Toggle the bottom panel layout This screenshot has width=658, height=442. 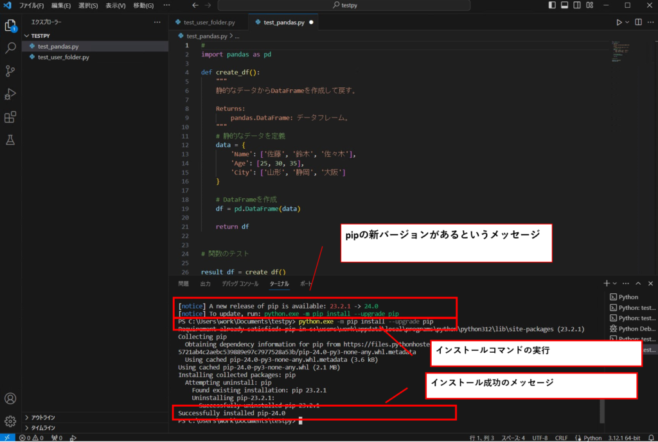(x=564, y=5)
